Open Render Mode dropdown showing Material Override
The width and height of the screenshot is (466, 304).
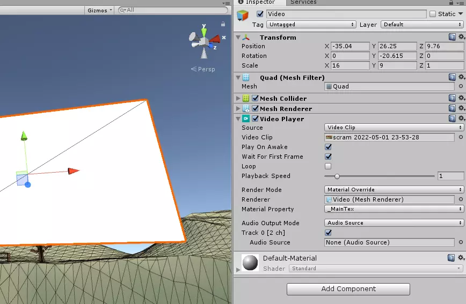[394, 189]
